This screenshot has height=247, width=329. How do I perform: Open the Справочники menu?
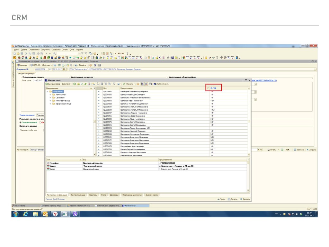point(34,50)
